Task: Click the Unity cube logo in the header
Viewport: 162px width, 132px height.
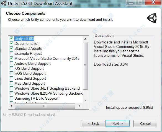Action: coord(152,18)
